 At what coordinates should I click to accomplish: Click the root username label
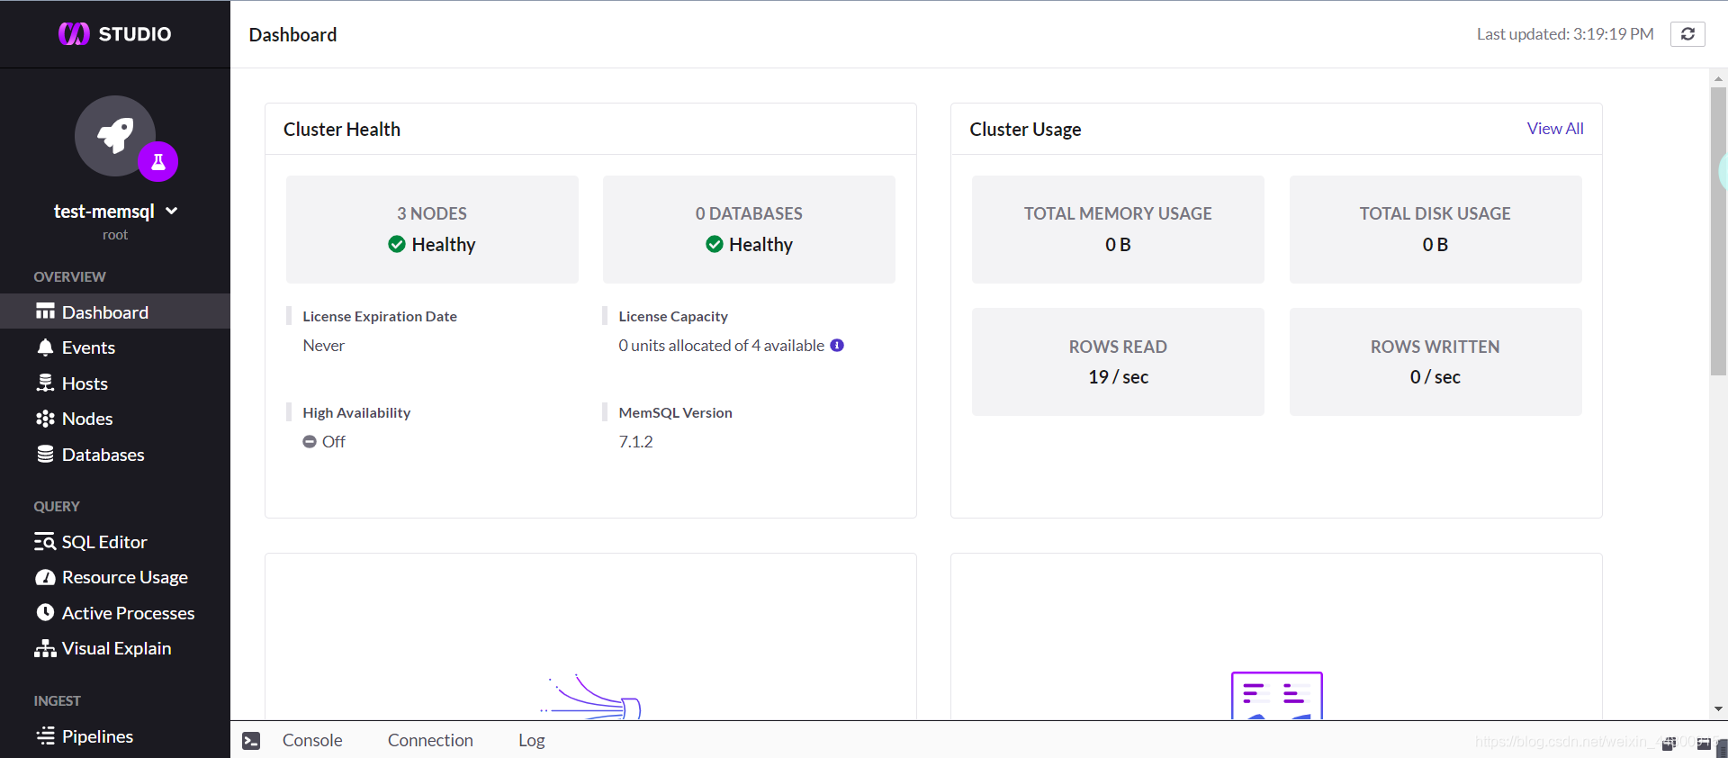click(115, 235)
